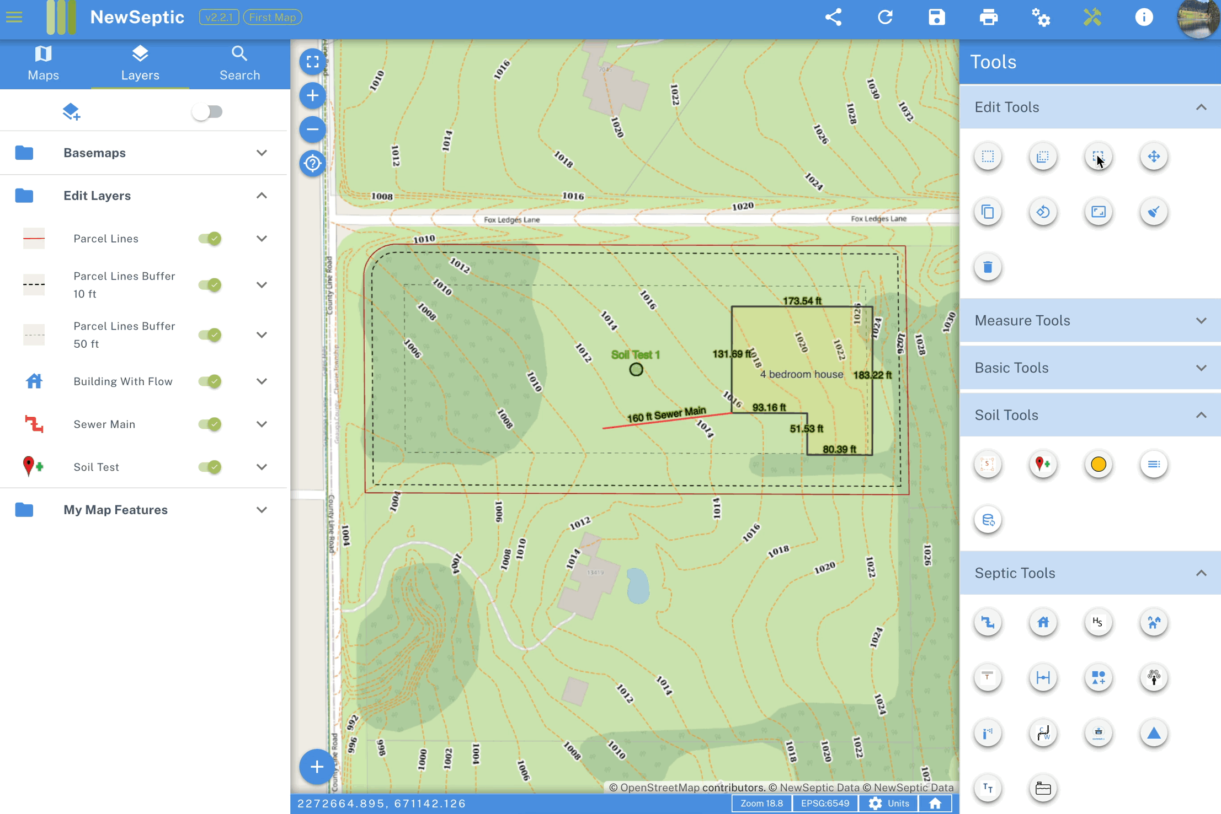Expand Parcel Lines Buffer 10 ft options
This screenshot has width=1221, height=814.
[262, 285]
